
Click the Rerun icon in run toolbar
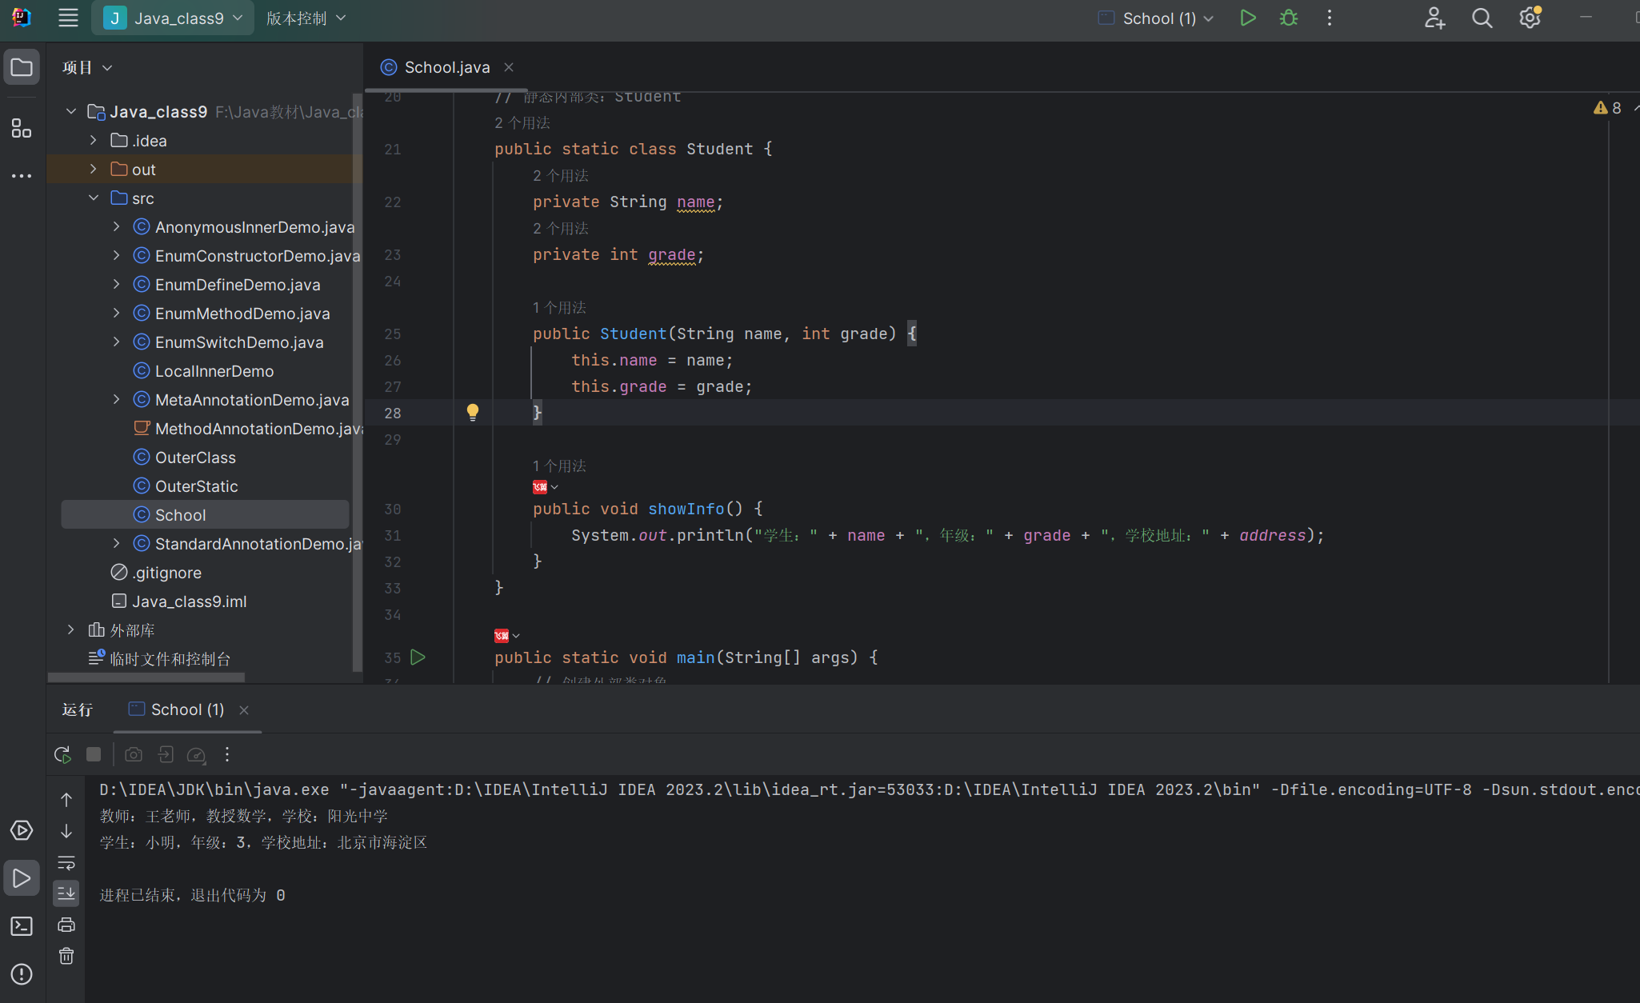point(62,754)
